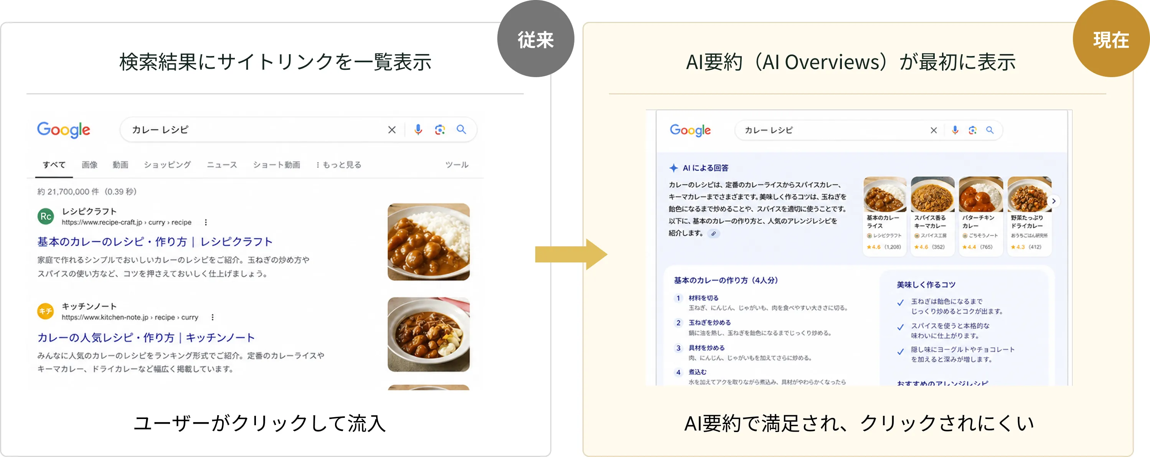Switch to the ショート動画 tab
The image size is (1150, 457).
click(x=276, y=165)
